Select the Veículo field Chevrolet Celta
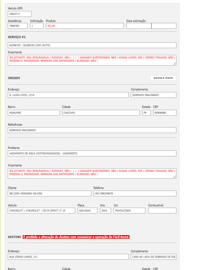213x270 pixels. click(41, 211)
